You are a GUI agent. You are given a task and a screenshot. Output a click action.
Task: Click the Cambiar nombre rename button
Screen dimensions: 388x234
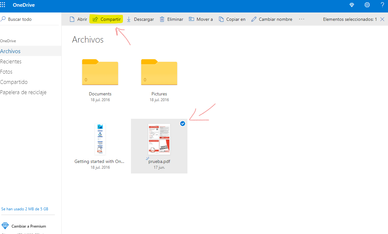coord(272,19)
